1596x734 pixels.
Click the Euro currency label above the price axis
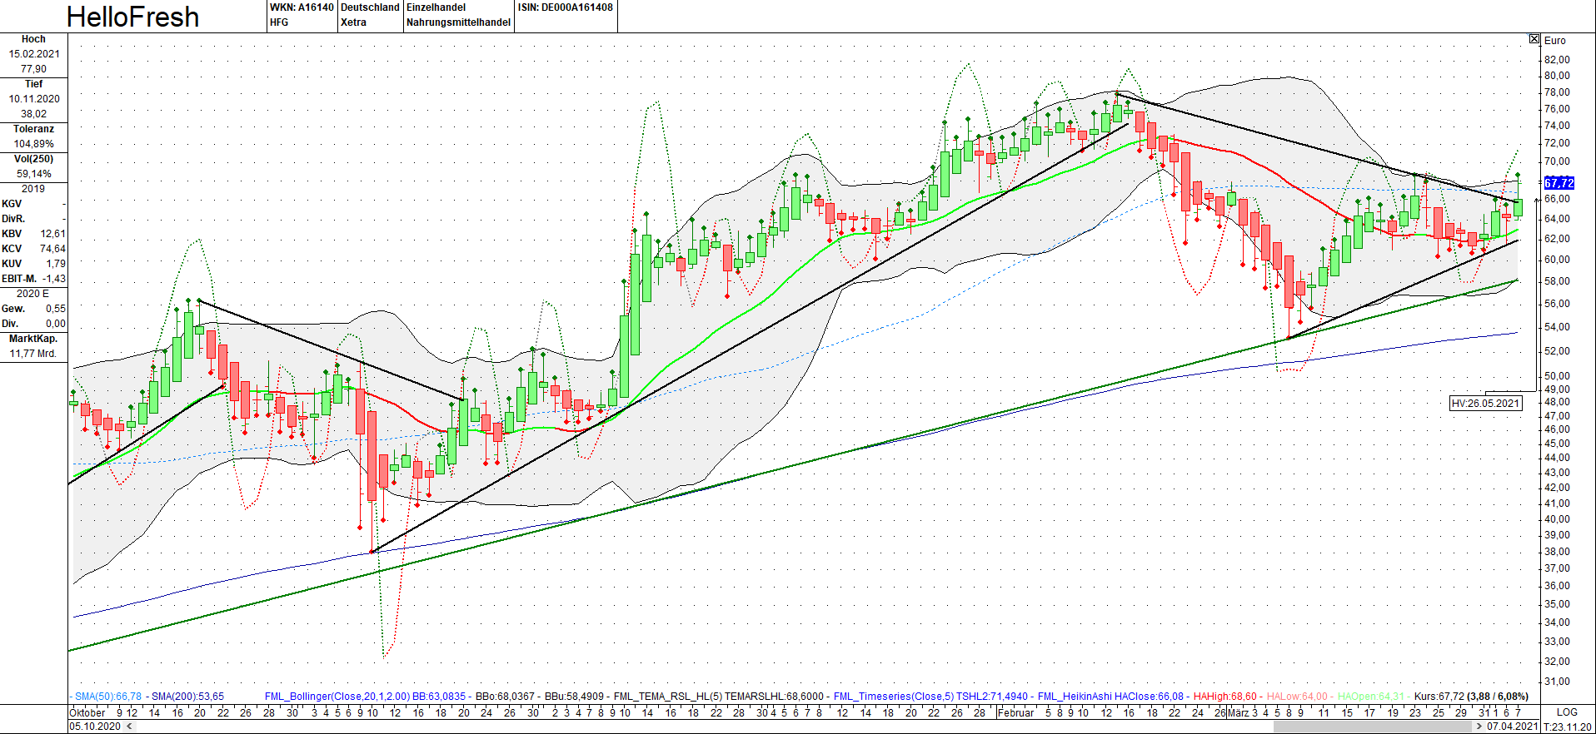click(1554, 41)
